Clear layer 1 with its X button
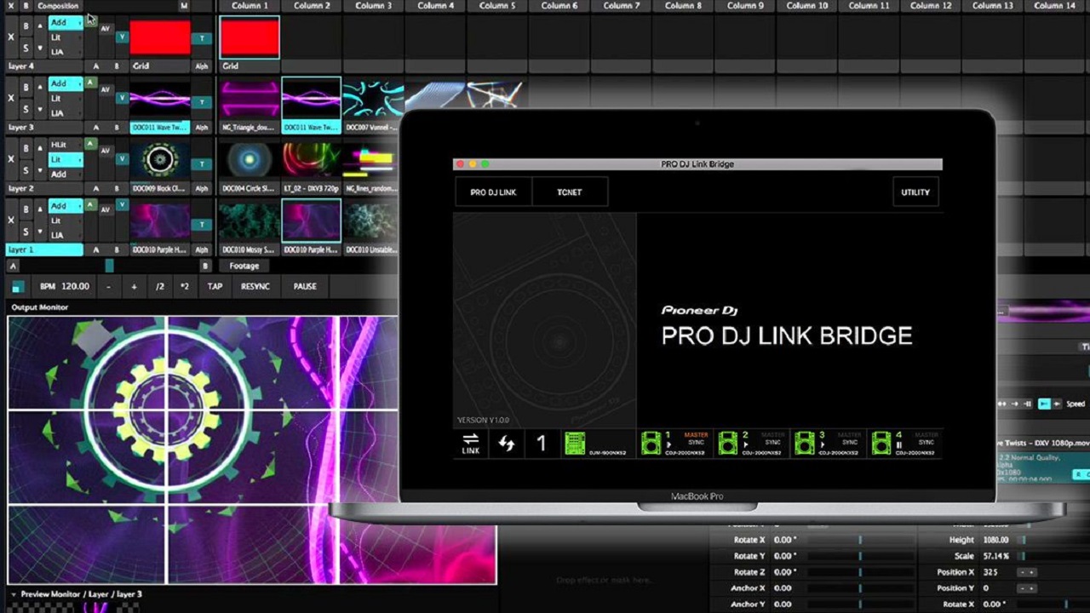Screen dimensions: 1090x613 pos(11,220)
